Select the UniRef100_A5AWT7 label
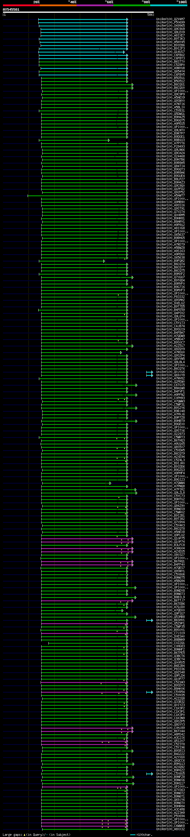 coord(170,196)
